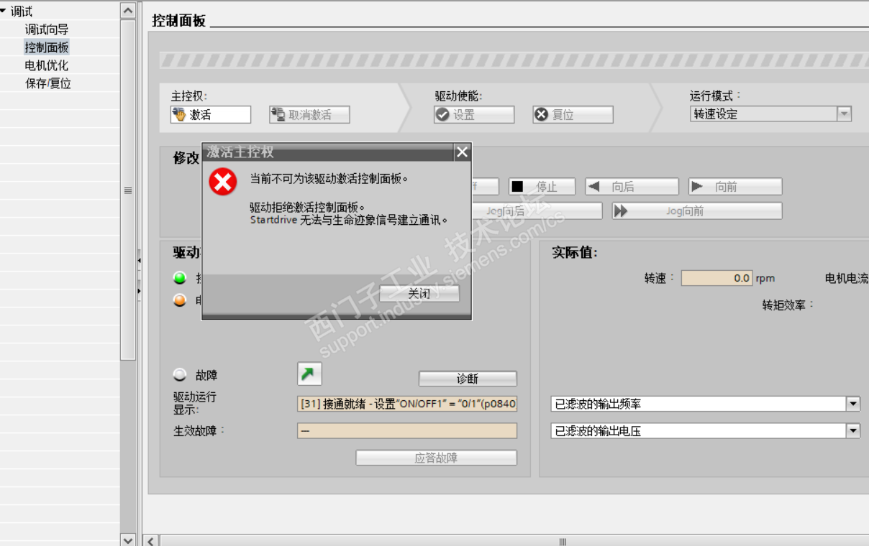The image size is (869, 546).
Task: Click the green arrow icon beside 故障
Action: click(309, 374)
